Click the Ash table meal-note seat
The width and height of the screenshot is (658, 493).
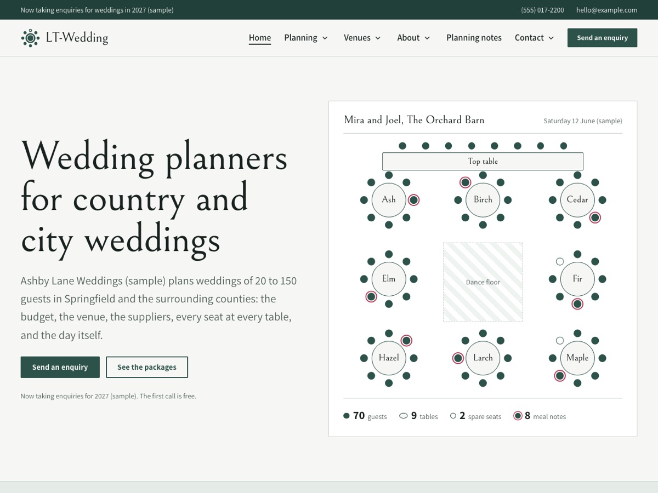point(414,200)
